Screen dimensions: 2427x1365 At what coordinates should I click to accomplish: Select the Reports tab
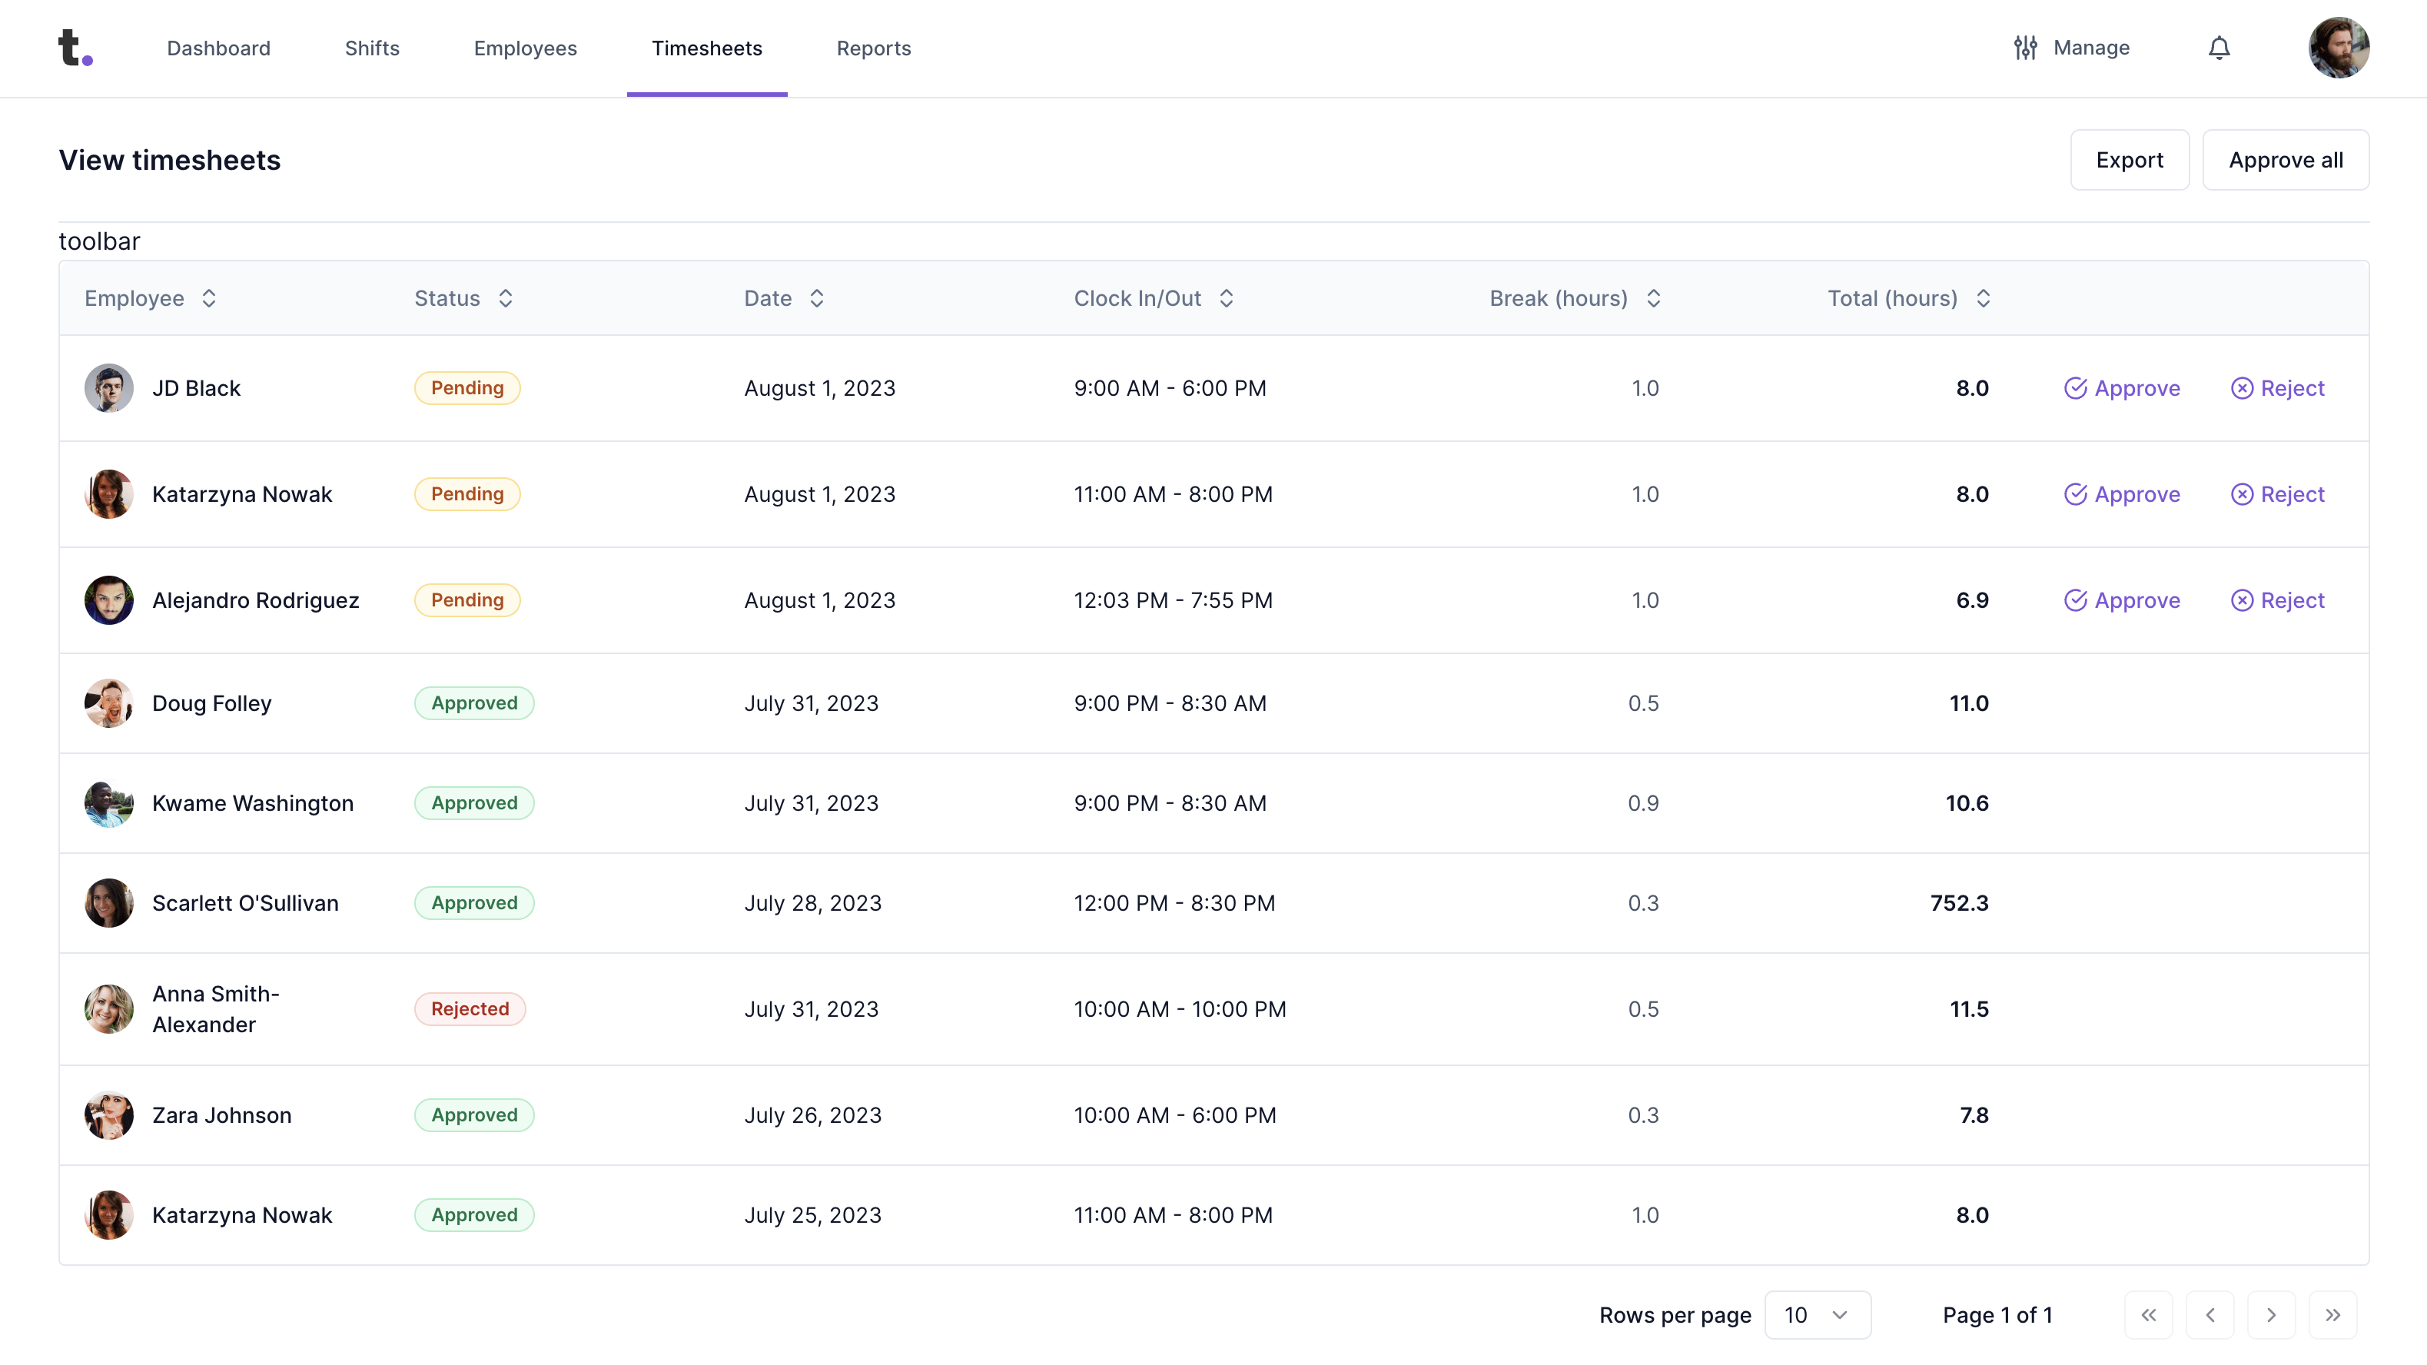click(x=874, y=47)
